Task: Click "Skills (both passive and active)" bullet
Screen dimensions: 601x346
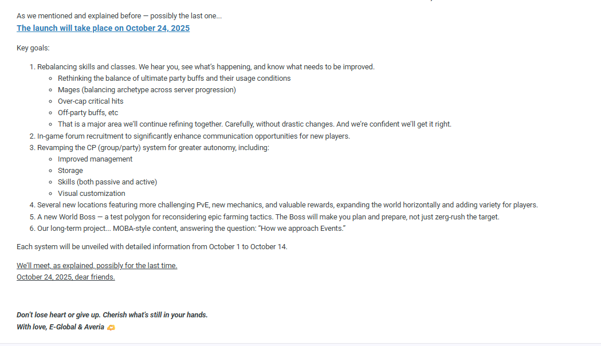Action: [x=107, y=182]
